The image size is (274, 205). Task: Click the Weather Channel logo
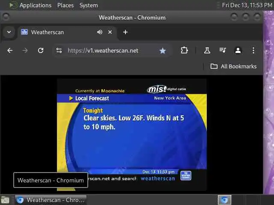coord(186,176)
